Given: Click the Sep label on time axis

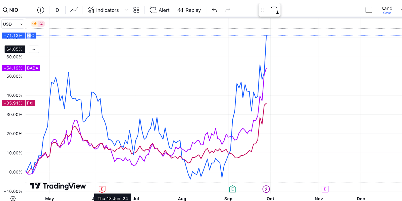Looking at the screenshot, I should (x=228, y=198).
